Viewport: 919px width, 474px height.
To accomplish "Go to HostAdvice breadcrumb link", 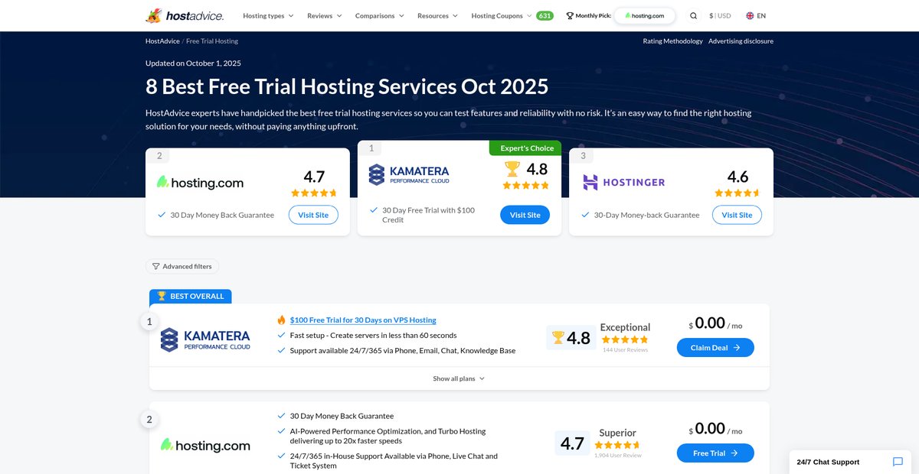I will click(x=162, y=41).
